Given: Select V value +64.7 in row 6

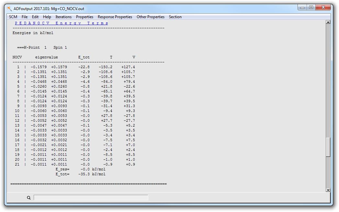Looking at the screenshot, I should [x=129, y=91].
